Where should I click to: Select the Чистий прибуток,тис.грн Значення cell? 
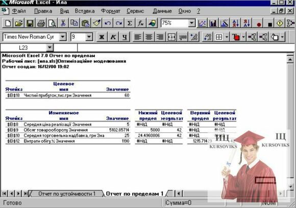(58, 96)
